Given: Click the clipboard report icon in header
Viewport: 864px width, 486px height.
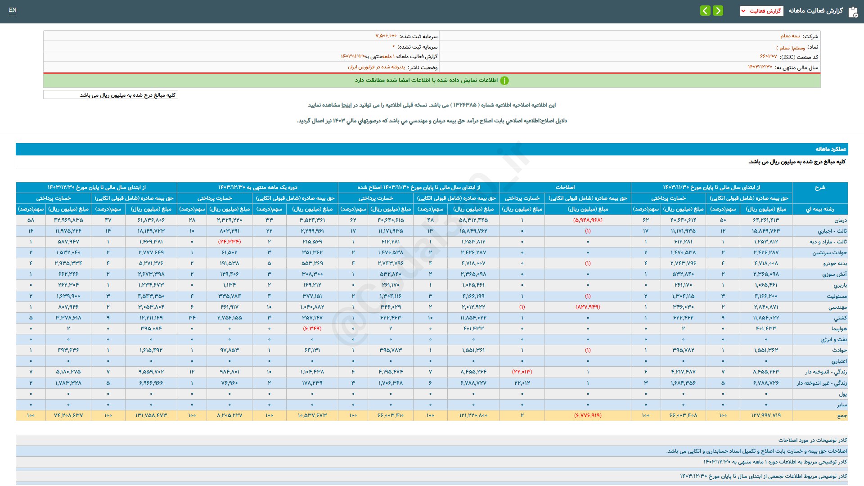Looking at the screenshot, I should click(x=853, y=12).
